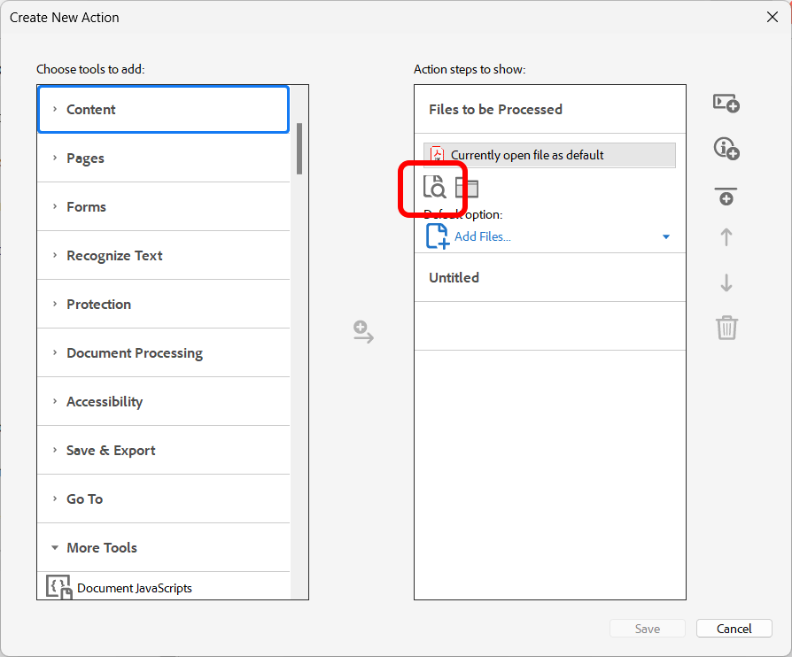Click the magnifier document icon under file list
This screenshot has height=657, width=792.
coord(434,187)
